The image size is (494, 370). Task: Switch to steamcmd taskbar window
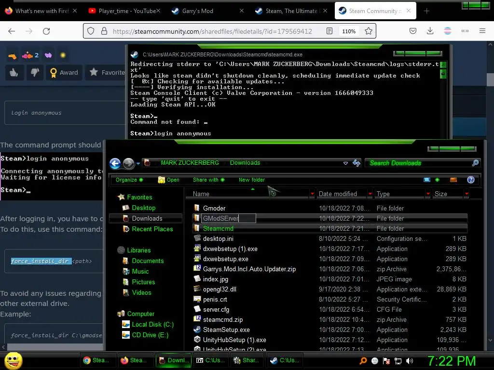point(285,360)
